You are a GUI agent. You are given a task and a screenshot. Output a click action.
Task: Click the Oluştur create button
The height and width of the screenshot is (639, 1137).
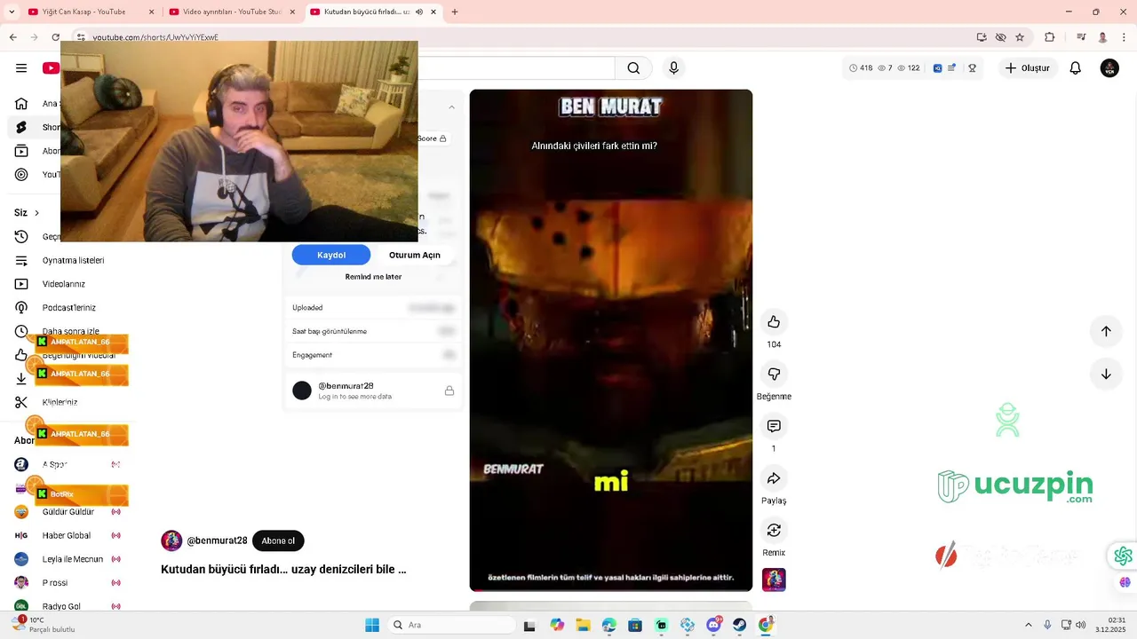pos(1028,68)
